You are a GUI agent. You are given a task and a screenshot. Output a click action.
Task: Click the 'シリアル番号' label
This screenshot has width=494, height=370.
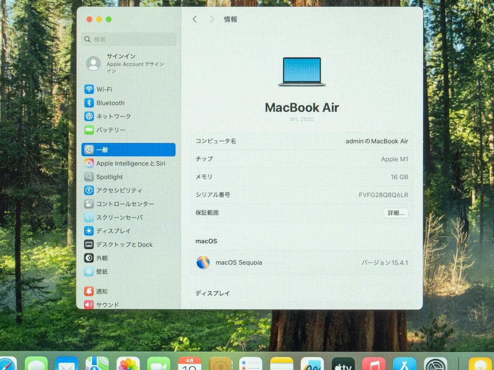pos(213,195)
